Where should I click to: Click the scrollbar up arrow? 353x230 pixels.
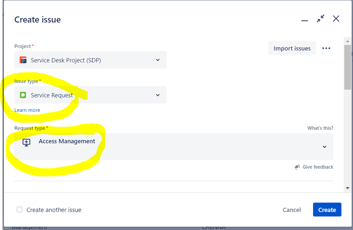pyautogui.click(x=348, y=41)
